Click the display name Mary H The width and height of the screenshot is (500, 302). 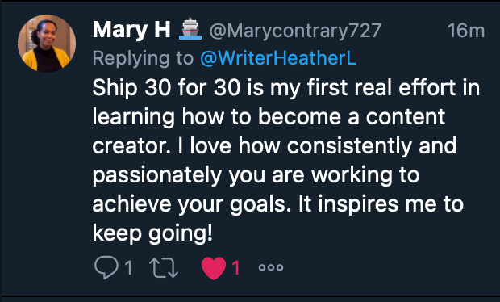[131, 30]
